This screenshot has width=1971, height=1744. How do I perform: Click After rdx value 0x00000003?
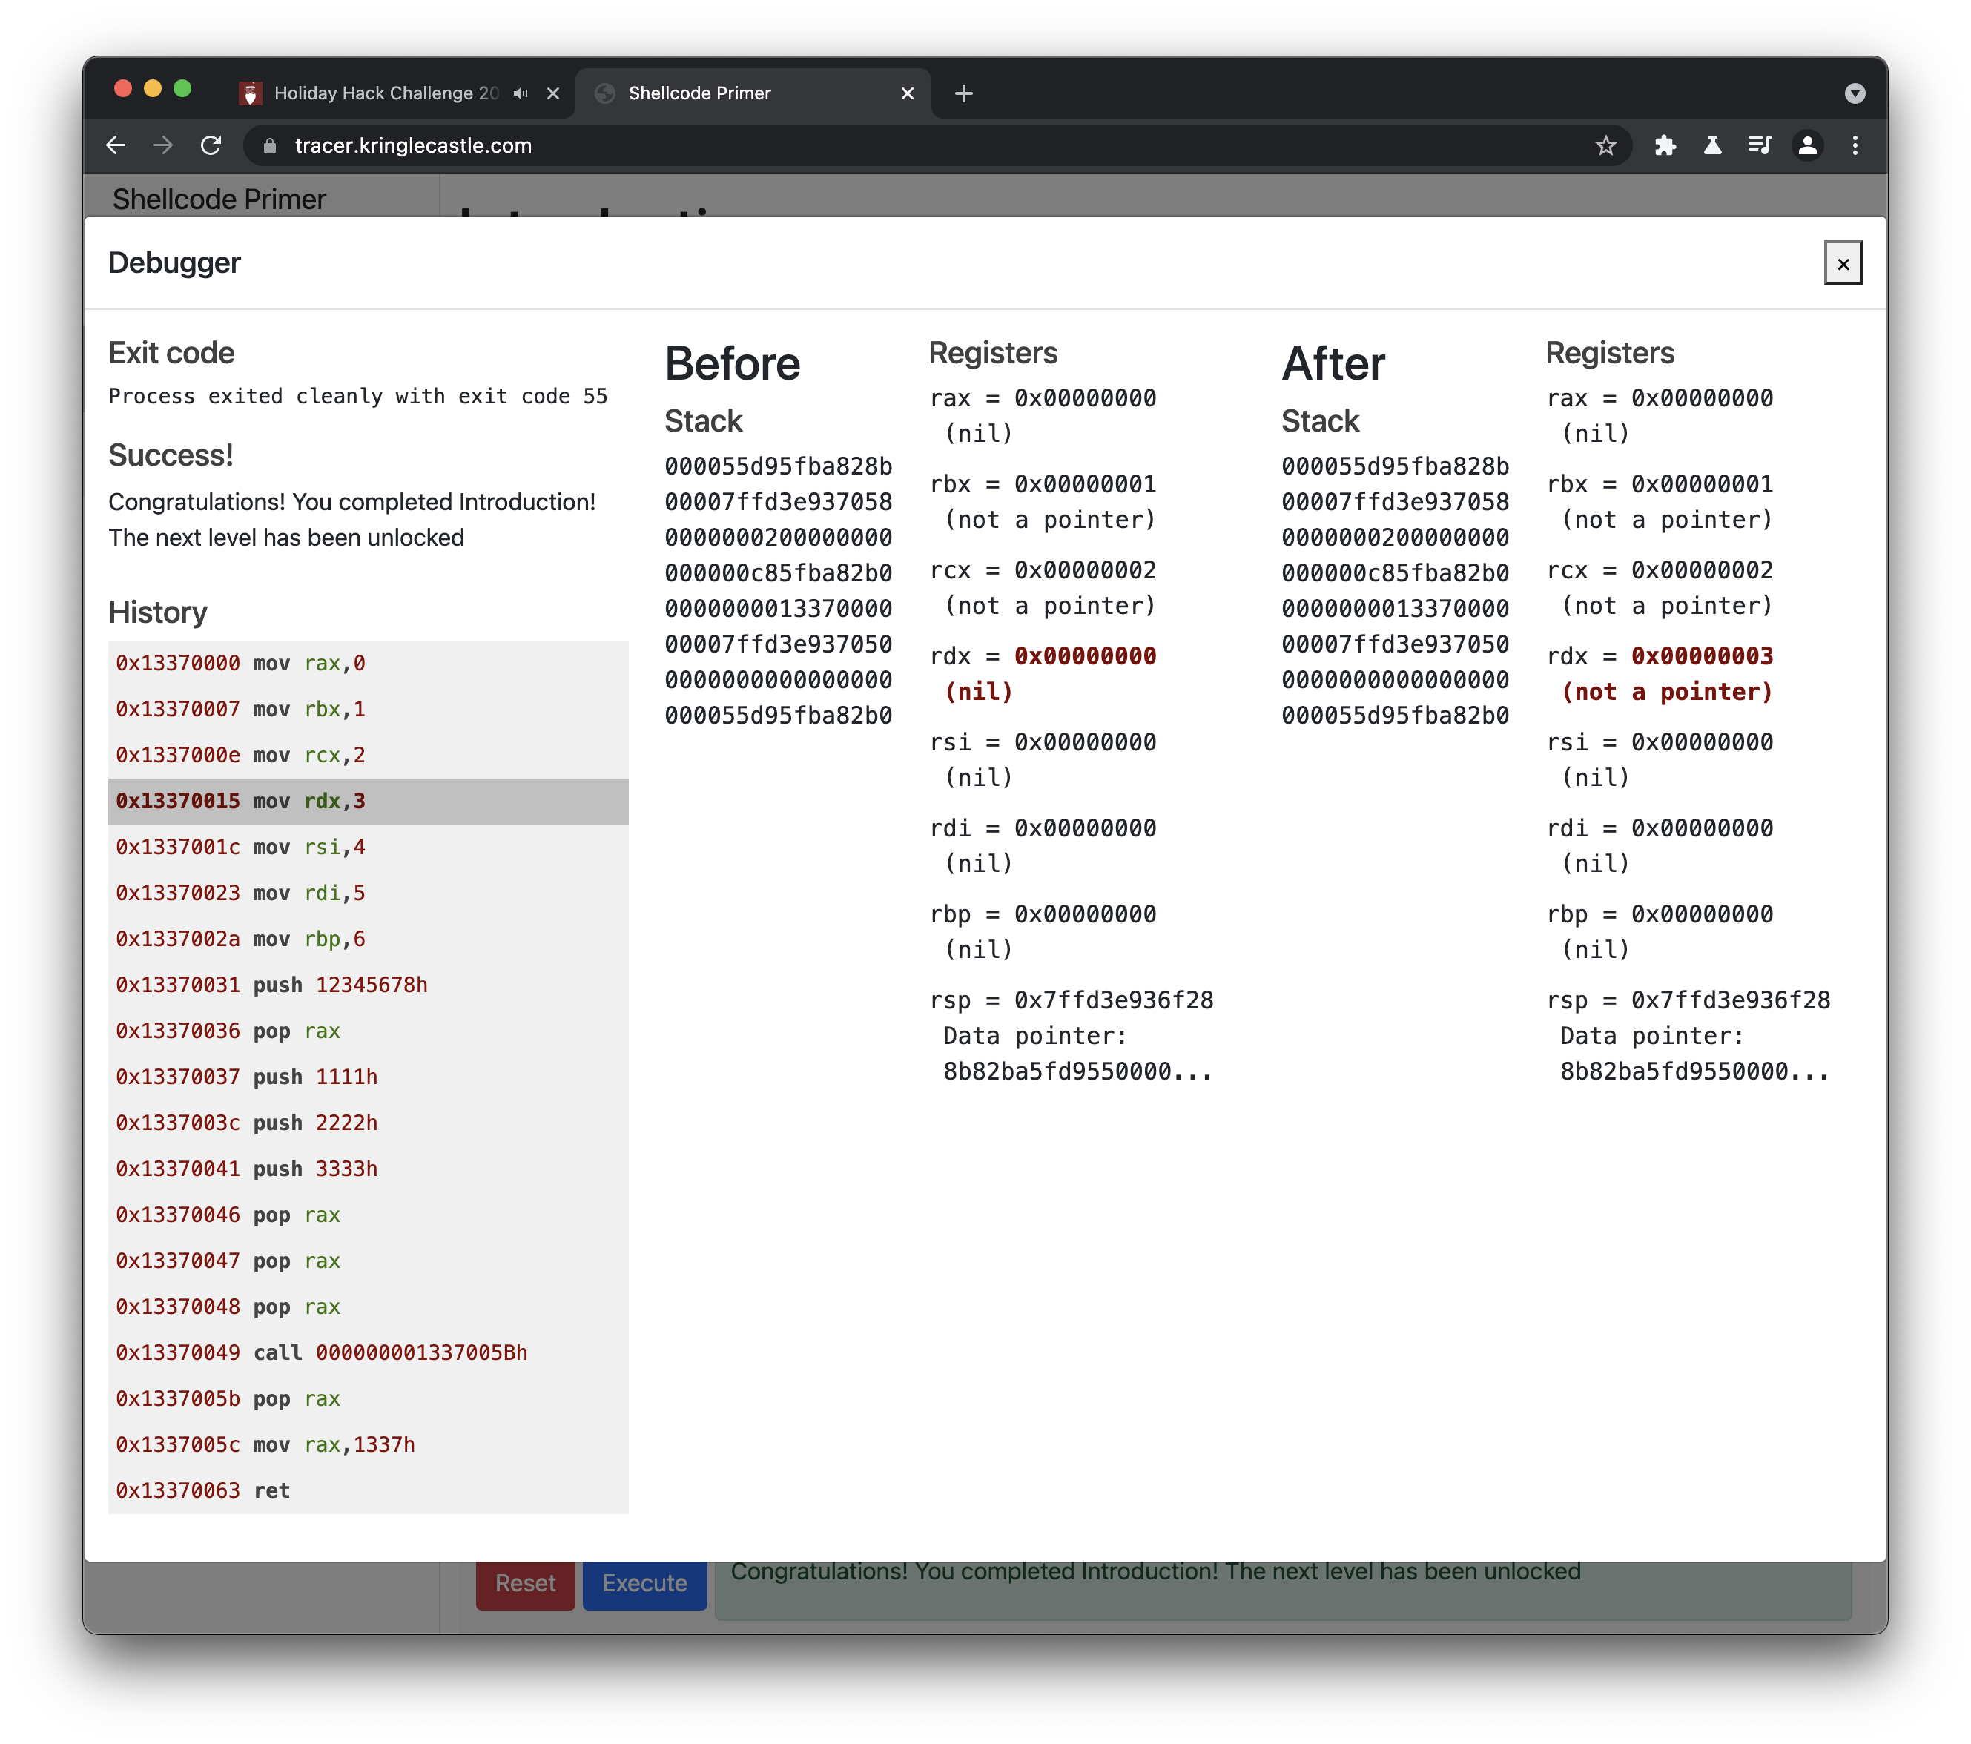(1702, 656)
